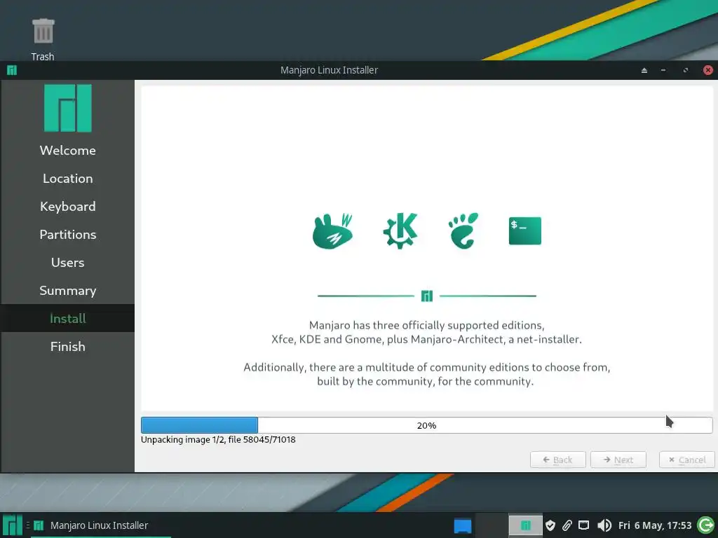The width and height of the screenshot is (718, 538).
Task: Click the blue desktop icon in taskbar
Action: tap(463, 525)
